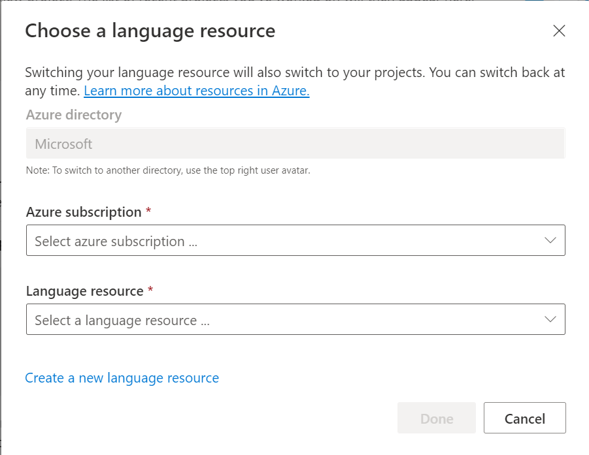The image size is (589, 455).
Task: Click the Language resource field label
Action: coord(85,291)
